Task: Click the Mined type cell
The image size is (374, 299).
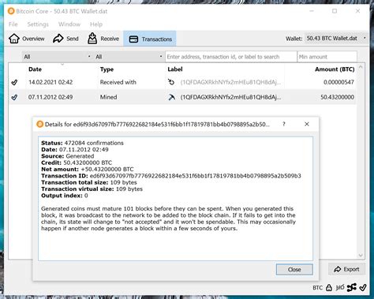Action: click(x=108, y=97)
